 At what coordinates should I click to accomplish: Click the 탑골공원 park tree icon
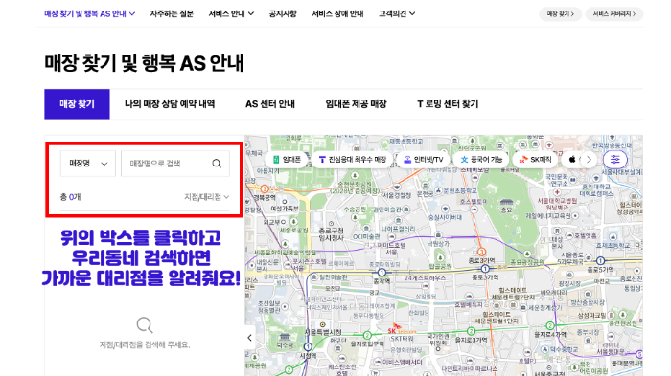[440, 257]
